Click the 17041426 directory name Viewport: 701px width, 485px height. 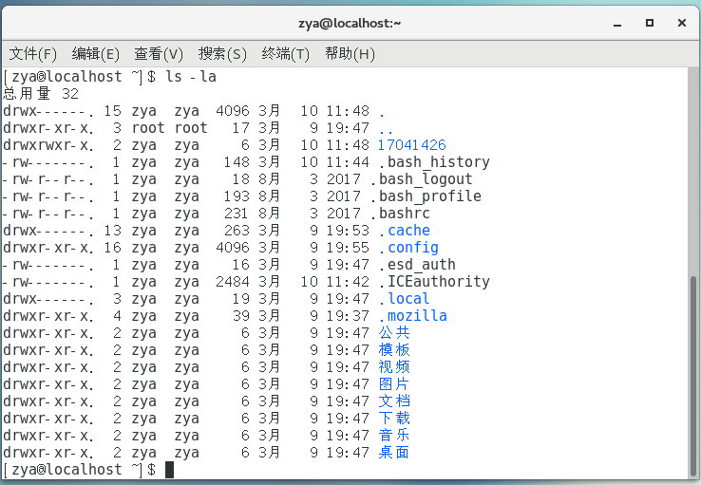[411, 145]
